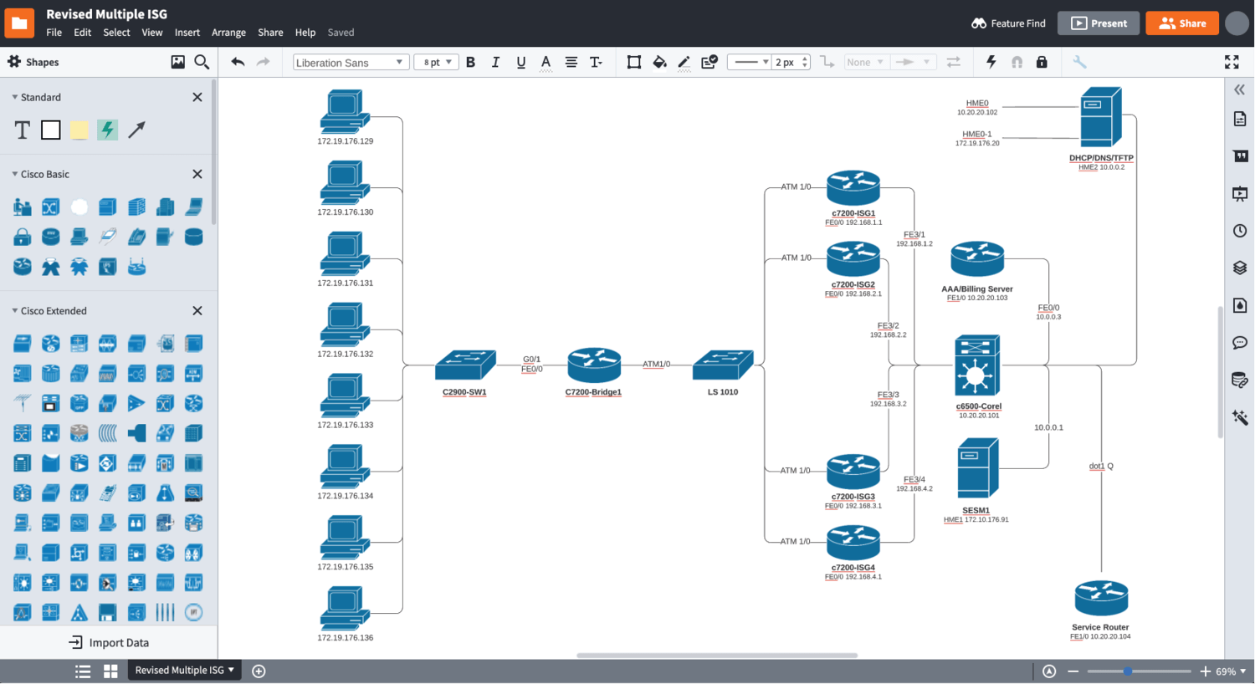Image resolution: width=1255 pixels, height=684 pixels.
Task: Select the c6500-Corel switch on canvas
Action: point(977,366)
